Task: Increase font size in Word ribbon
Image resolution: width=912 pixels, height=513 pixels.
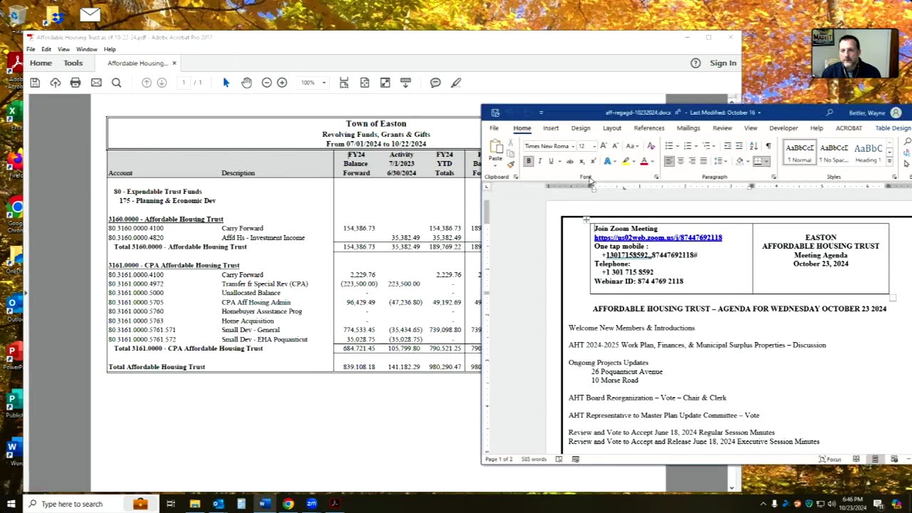Action: (x=603, y=146)
